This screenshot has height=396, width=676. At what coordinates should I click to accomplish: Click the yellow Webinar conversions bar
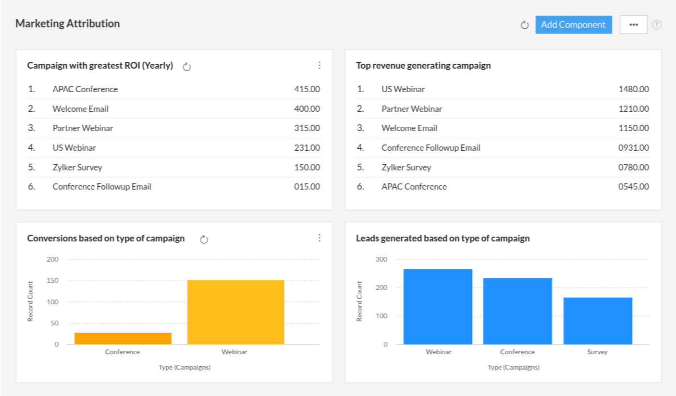coord(235,312)
